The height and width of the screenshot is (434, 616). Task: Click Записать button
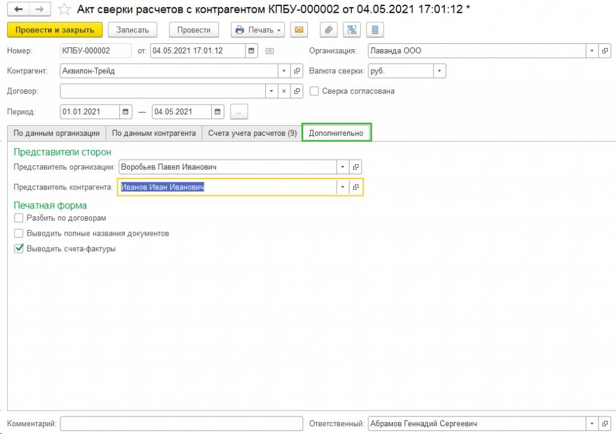[132, 30]
